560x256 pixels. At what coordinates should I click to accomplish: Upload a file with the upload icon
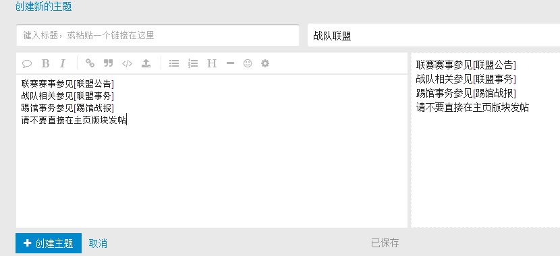146,63
